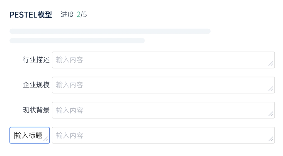Select the 现状背景 label
Screen dimensions: 283x156
click(36, 110)
